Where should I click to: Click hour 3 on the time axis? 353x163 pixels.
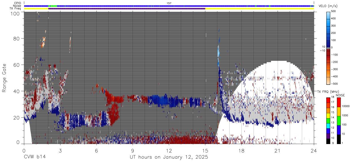tap(60, 150)
